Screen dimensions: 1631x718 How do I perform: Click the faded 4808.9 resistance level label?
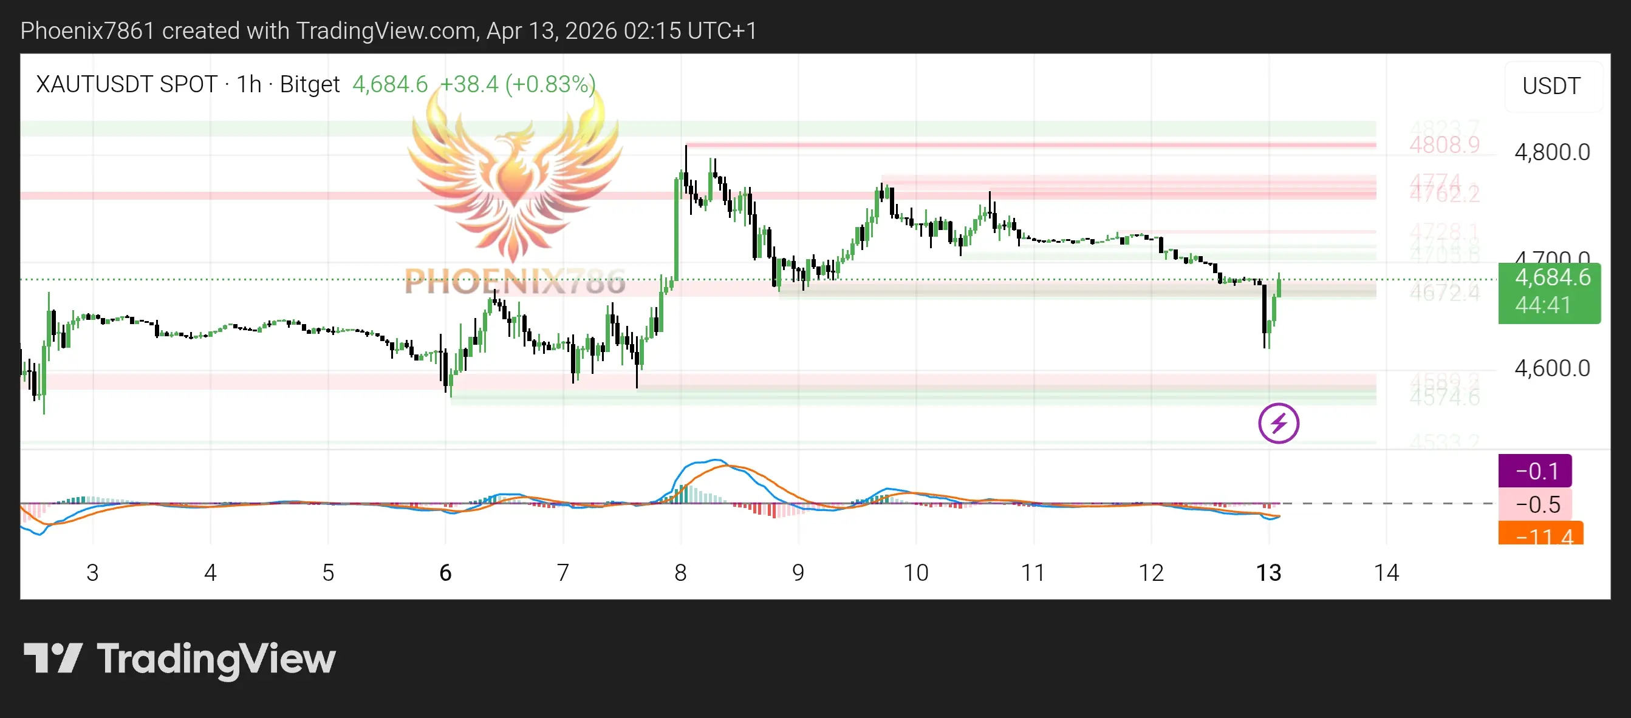coord(1445,146)
